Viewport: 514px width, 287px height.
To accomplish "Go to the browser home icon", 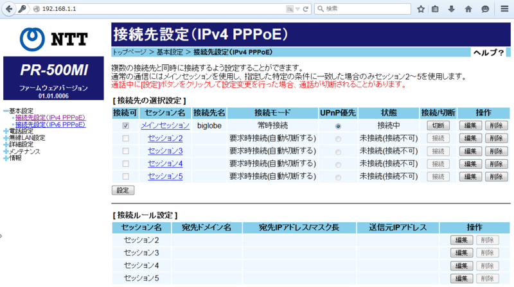I will (x=468, y=9).
